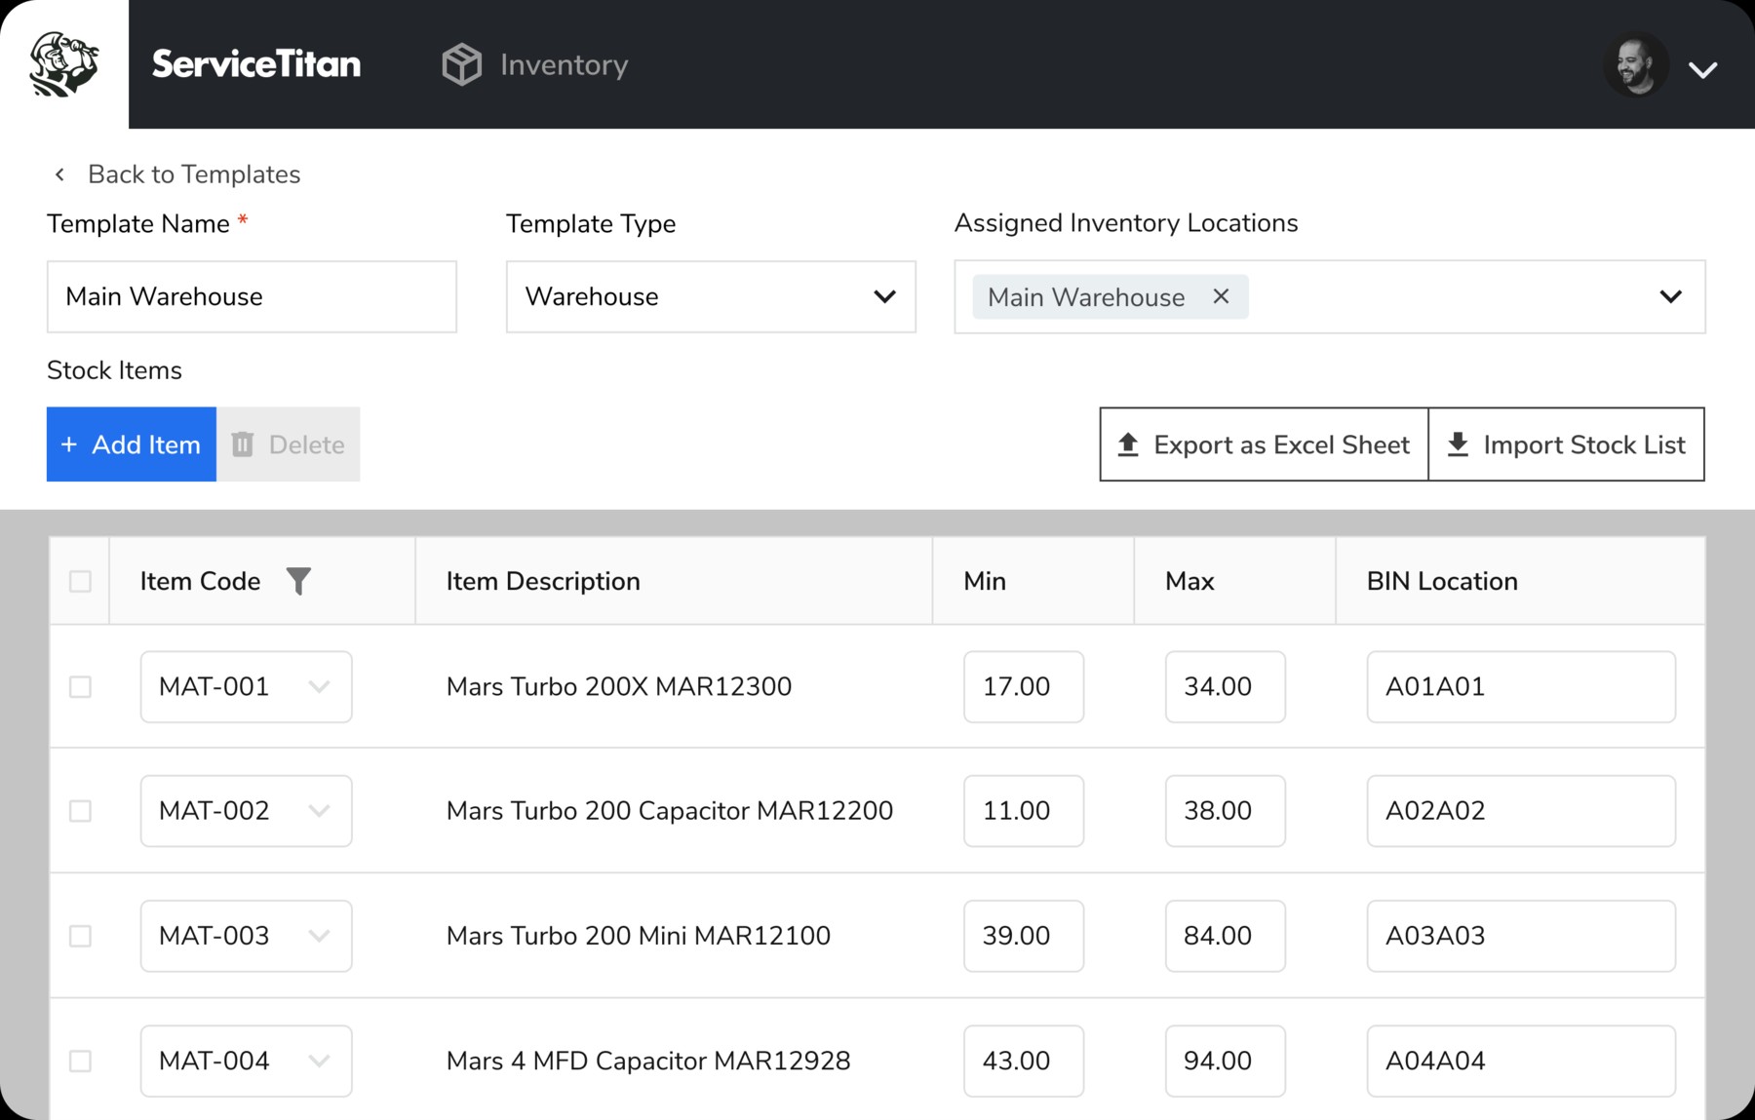Viewport: 1755px width, 1120px height.
Task: Open the MAT-001 item code dropdown
Action: coord(246,687)
